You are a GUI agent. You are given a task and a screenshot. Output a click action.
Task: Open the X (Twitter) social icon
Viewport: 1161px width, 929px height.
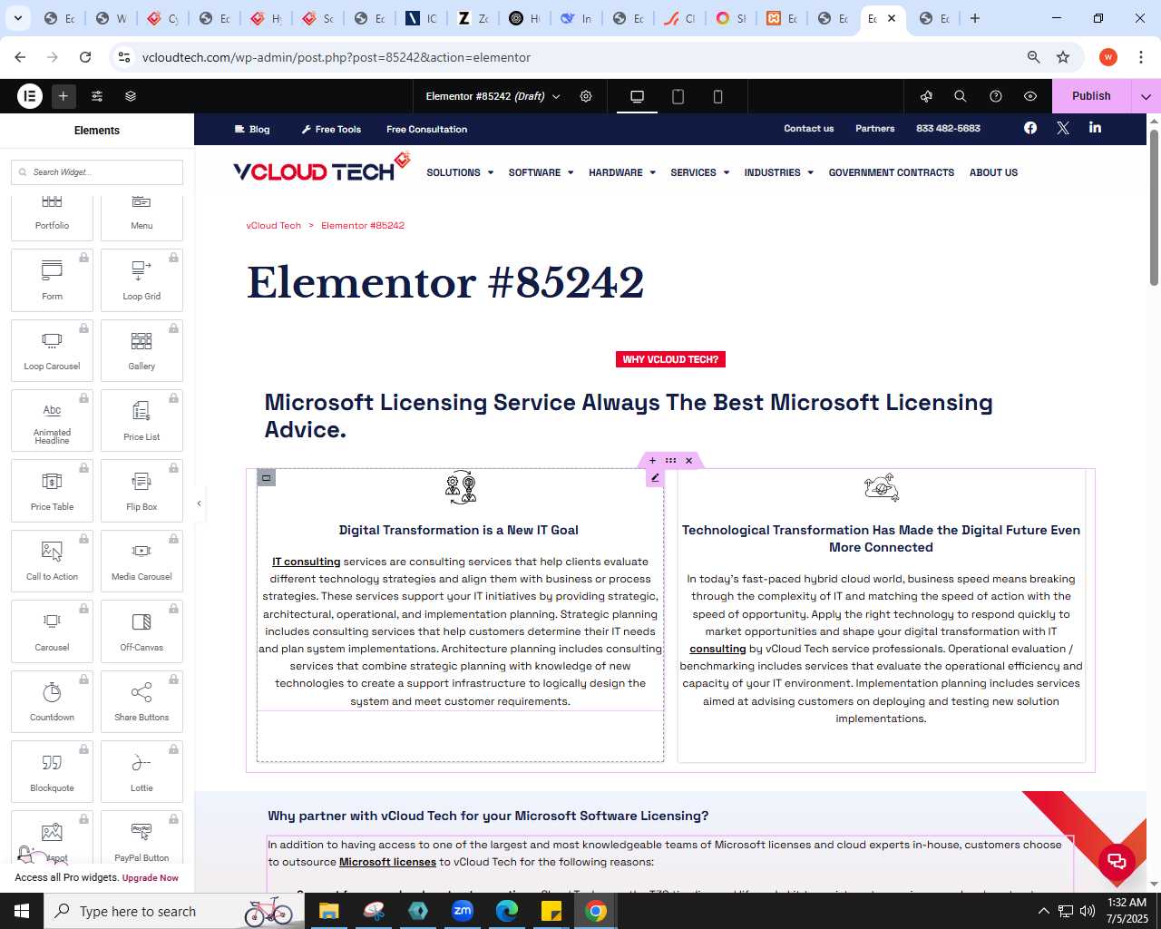coord(1063,128)
